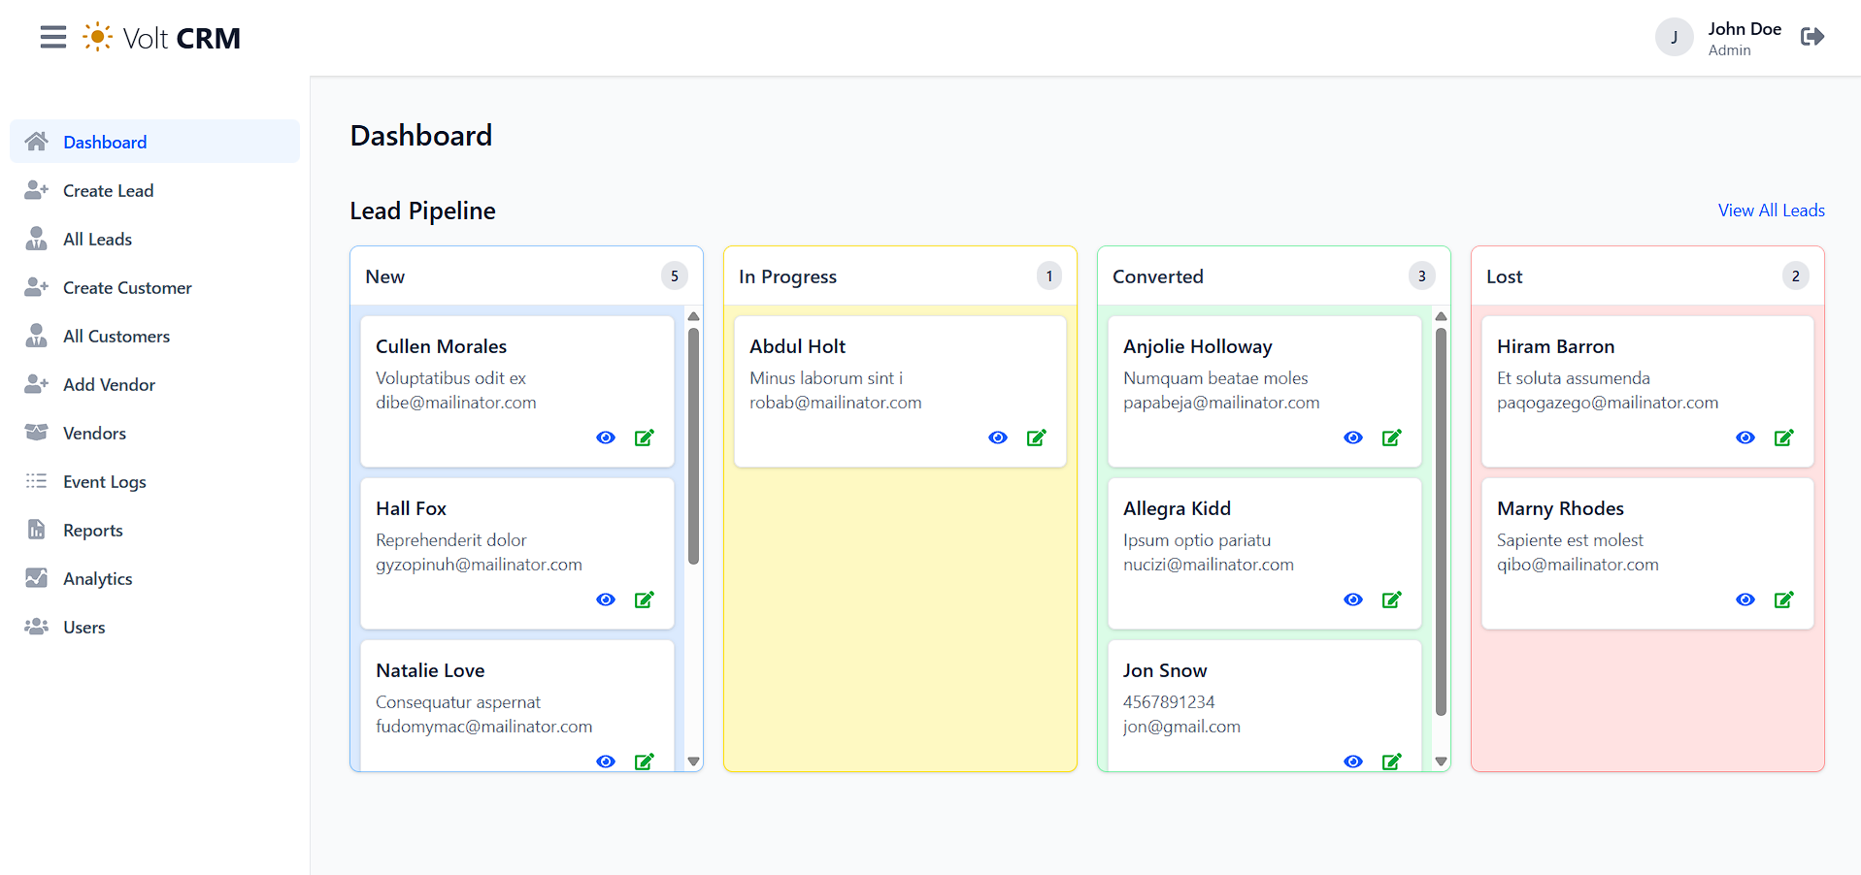View Allegra Kidd lead via eye icon

point(1352,600)
